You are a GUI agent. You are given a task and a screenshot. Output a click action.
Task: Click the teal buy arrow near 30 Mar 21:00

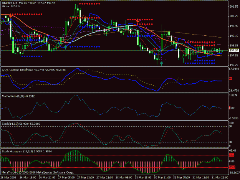[x=162, y=63]
